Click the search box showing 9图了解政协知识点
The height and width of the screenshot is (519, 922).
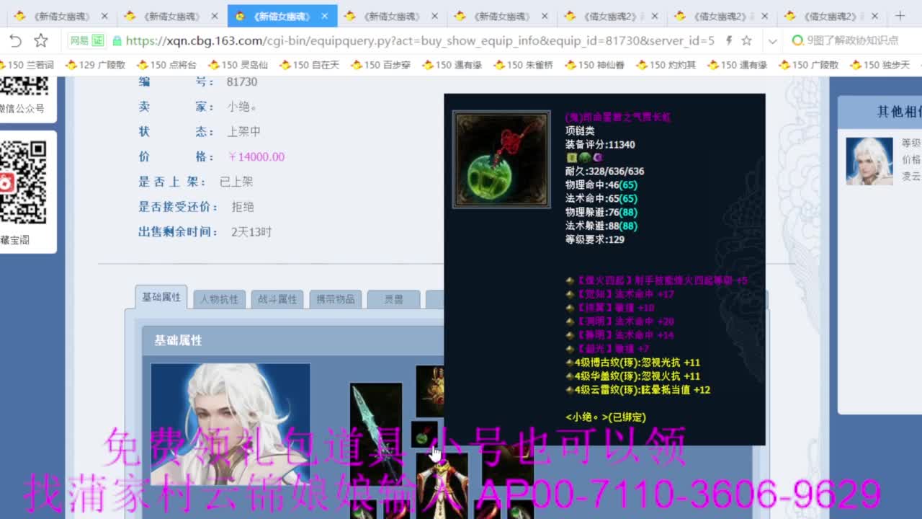point(852,41)
